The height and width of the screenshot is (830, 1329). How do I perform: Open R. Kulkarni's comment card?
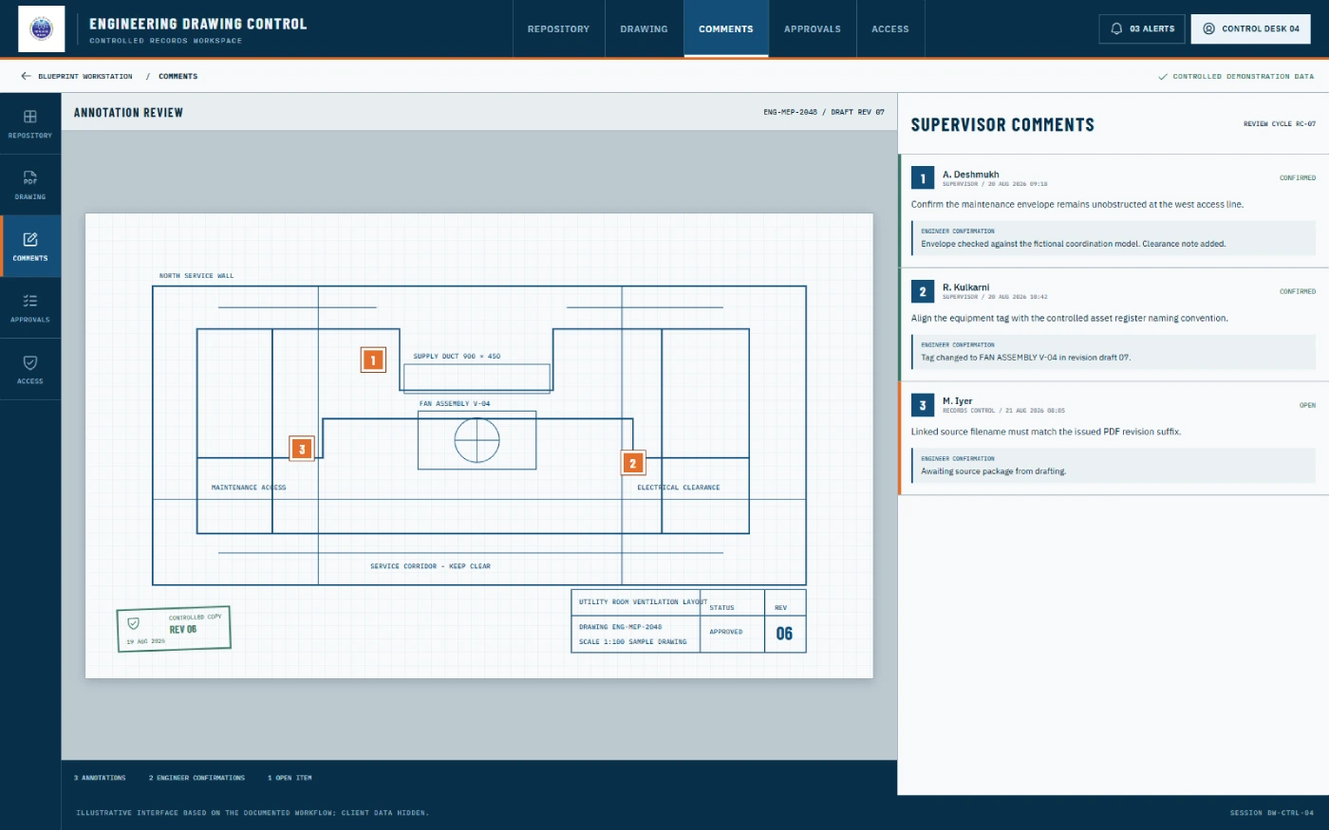[1114, 324]
